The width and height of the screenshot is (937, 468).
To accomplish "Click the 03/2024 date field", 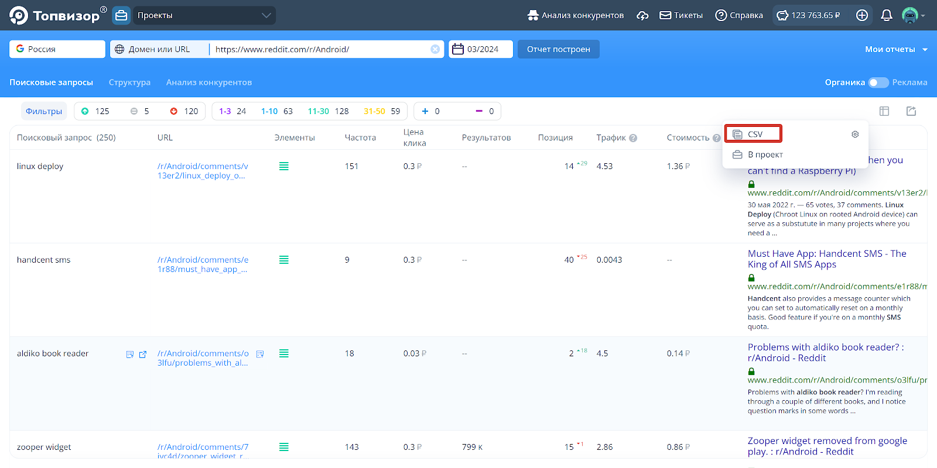I will tap(481, 49).
